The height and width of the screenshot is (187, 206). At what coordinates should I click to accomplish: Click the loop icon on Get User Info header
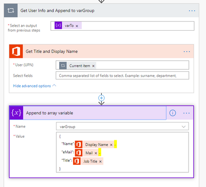pos(11,11)
